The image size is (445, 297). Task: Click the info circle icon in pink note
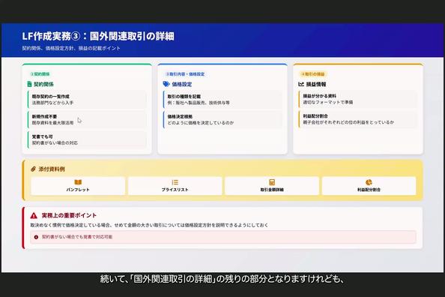[x=36, y=237]
